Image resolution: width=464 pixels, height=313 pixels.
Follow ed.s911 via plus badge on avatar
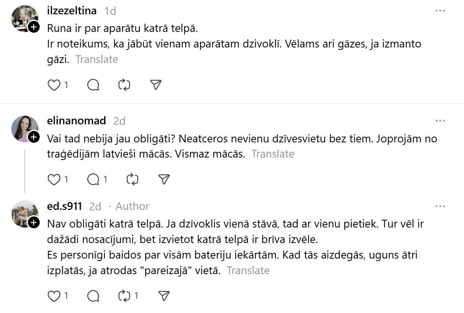tap(34, 222)
